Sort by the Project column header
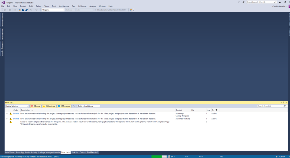This screenshot has height=158, width=290. click(179, 110)
